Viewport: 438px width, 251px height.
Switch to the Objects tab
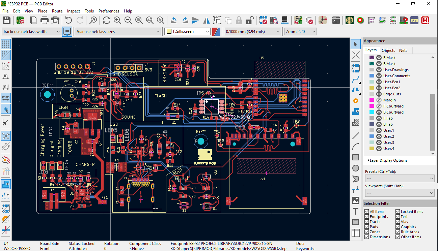click(x=388, y=50)
